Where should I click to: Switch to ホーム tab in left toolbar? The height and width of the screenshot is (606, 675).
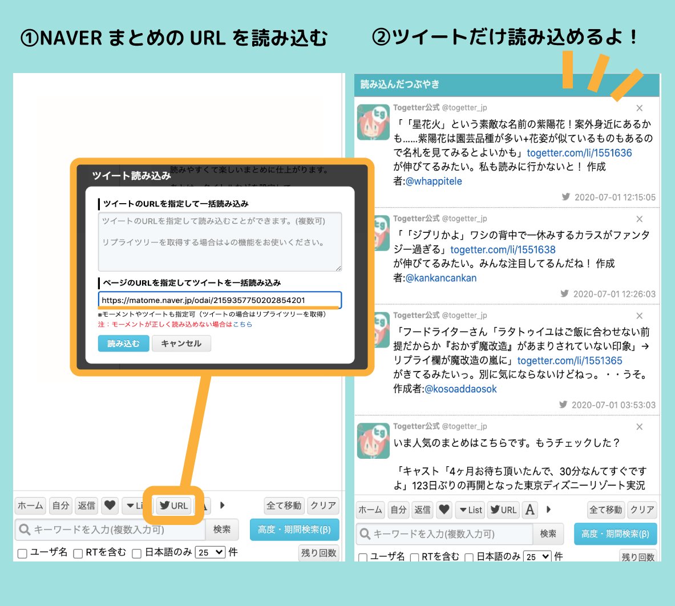pos(30,506)
